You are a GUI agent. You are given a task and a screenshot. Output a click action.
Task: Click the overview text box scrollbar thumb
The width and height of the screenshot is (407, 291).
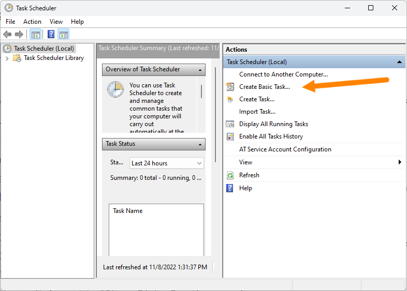coord(201,91)
